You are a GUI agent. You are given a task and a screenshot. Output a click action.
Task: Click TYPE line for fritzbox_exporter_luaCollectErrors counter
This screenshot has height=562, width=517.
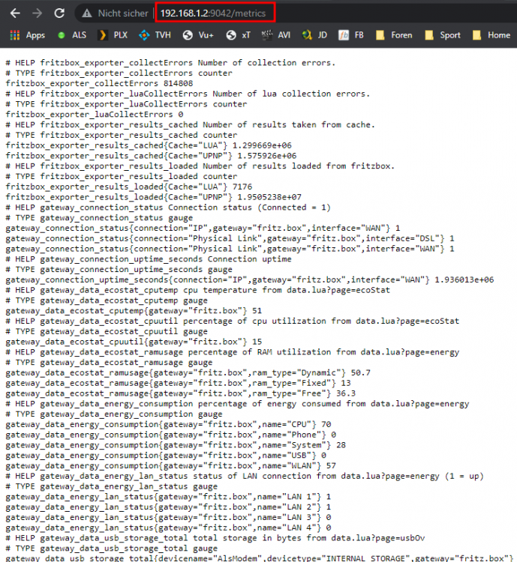pyautogui.click(x=126, y=104)
